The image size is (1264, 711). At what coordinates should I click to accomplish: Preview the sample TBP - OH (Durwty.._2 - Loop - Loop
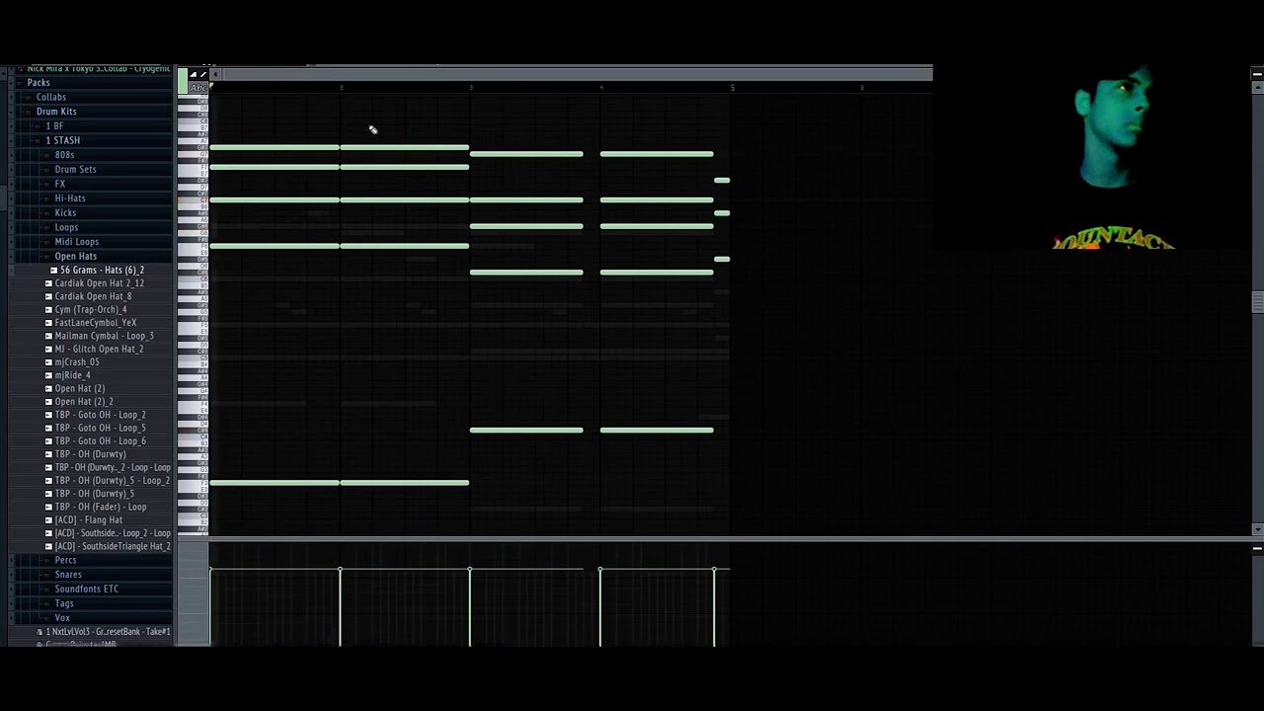click(113, 467)
